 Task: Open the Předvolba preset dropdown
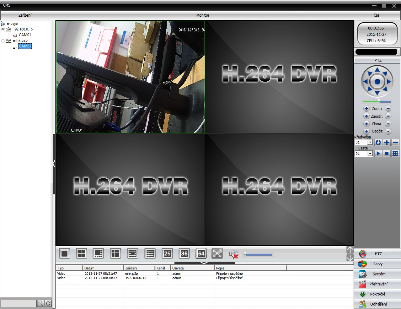(x=370, y=142)
